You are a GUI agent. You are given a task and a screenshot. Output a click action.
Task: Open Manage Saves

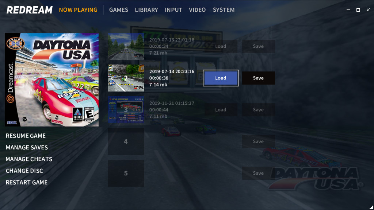pyautogui.click(x=27, y=147)
